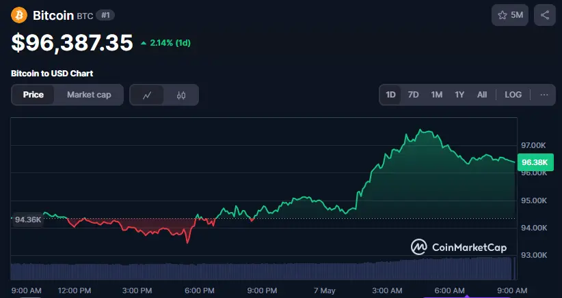Screen dimensions: 562x298
Task: Click the 2.14% (1d) change indicator
Action: point(166,43)
